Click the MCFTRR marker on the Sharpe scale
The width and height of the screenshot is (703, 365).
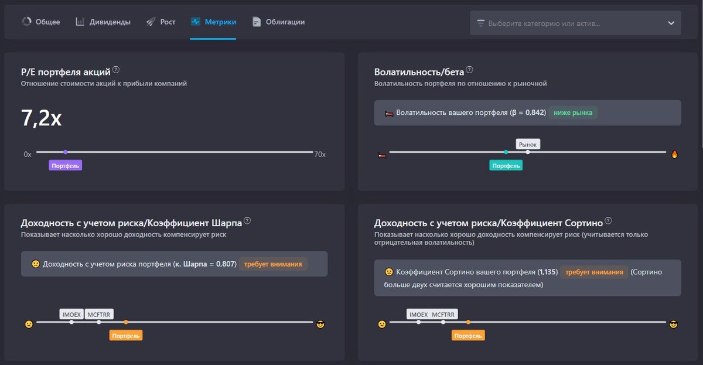coord(99,315)
